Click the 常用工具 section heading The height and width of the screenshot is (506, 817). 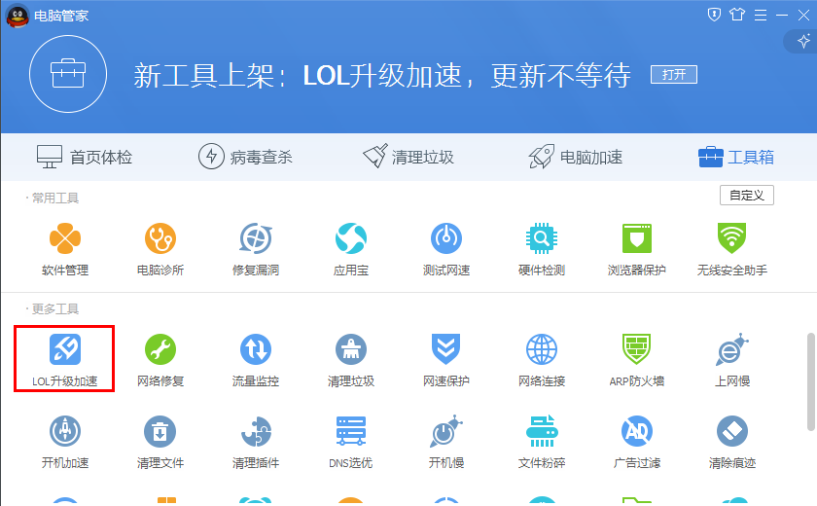click(55, 199)
